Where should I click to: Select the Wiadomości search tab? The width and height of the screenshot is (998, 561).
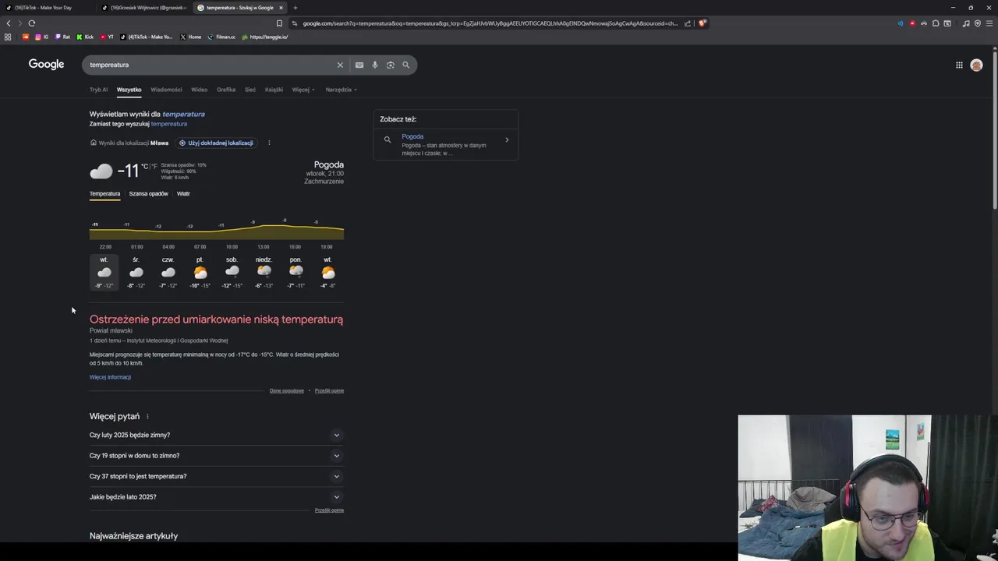coord(166,90)
